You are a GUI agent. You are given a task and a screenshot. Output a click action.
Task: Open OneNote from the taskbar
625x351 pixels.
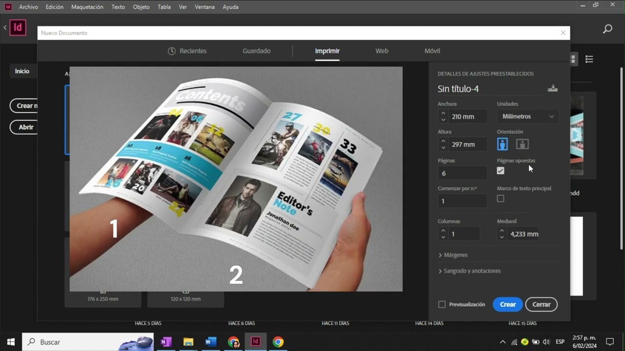point(166,342)
